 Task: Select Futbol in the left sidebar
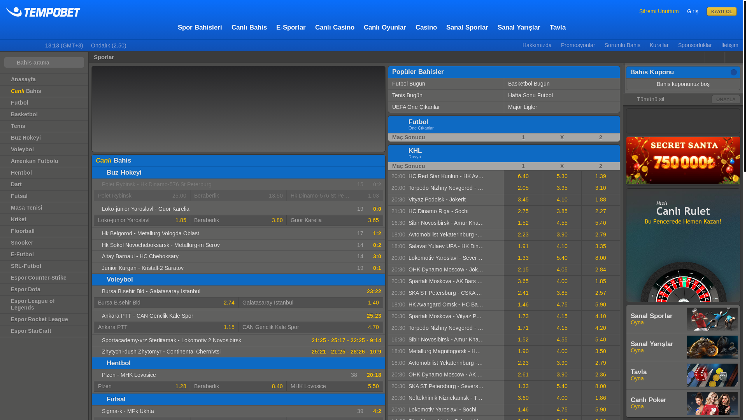tap(44, 103)
